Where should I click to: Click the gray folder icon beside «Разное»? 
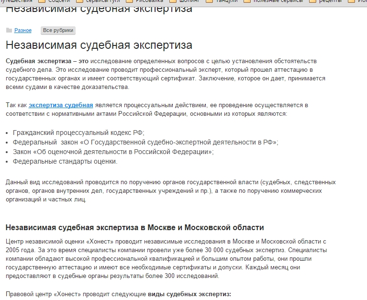pos(9,30)
